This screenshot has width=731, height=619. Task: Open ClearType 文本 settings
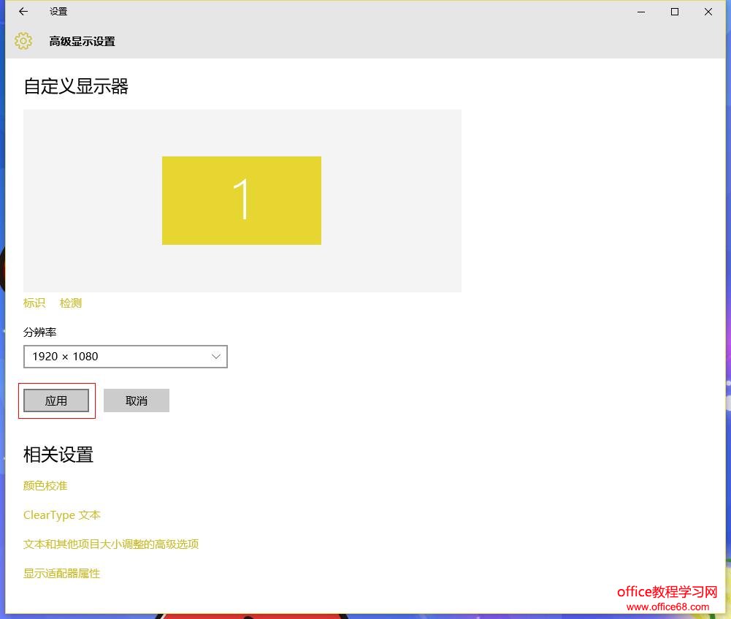point(61,514)
